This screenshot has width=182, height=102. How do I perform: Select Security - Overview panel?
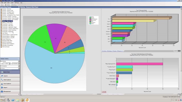pyautogui.click(x=7, y=9)
